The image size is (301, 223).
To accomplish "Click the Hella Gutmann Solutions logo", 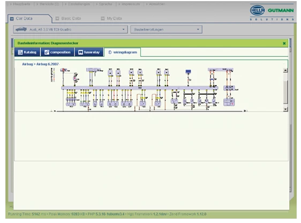I will (x=272, y=13).
